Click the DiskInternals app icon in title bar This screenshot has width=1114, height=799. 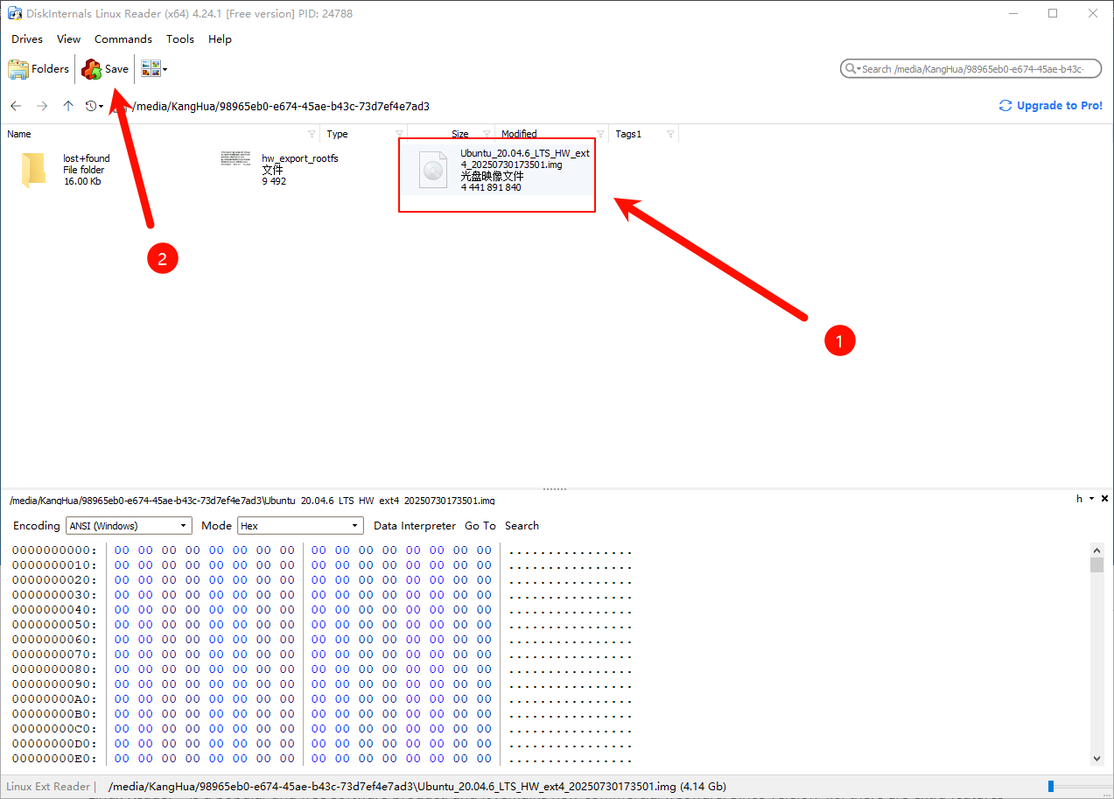pyautogui.click(x=14, y=13)
